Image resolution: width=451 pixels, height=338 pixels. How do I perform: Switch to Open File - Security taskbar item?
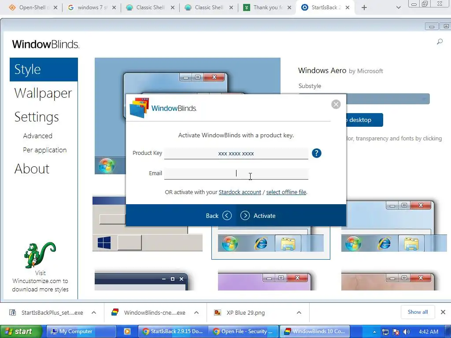point(244,331)
